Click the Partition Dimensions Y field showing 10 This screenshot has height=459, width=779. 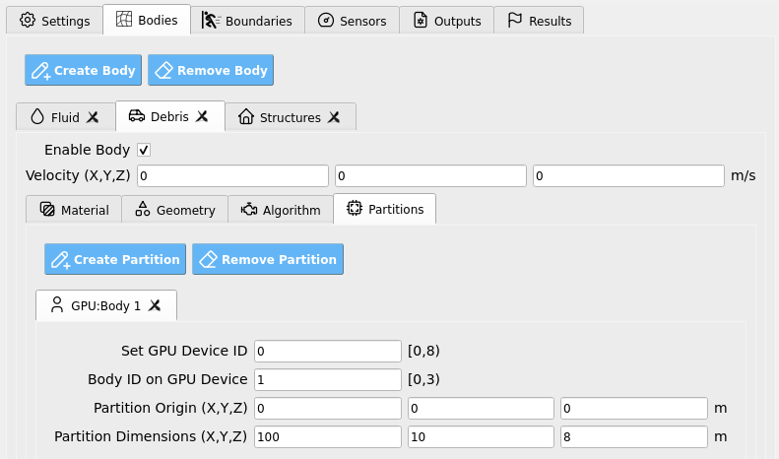click(x=481, y=436)
